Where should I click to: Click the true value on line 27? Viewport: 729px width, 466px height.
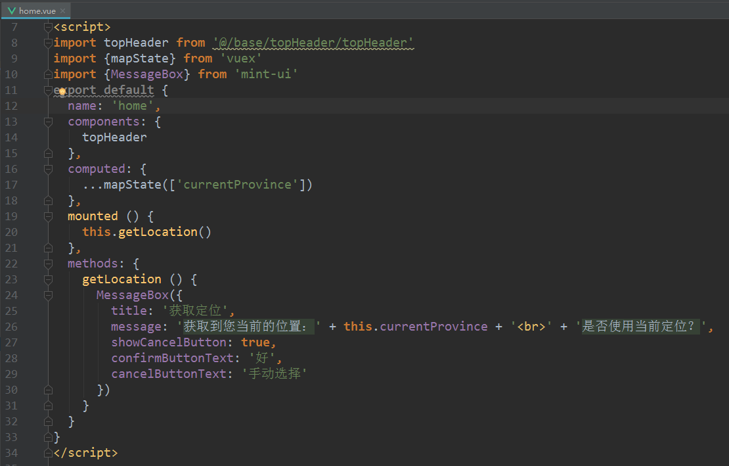[x=255, y=342]
